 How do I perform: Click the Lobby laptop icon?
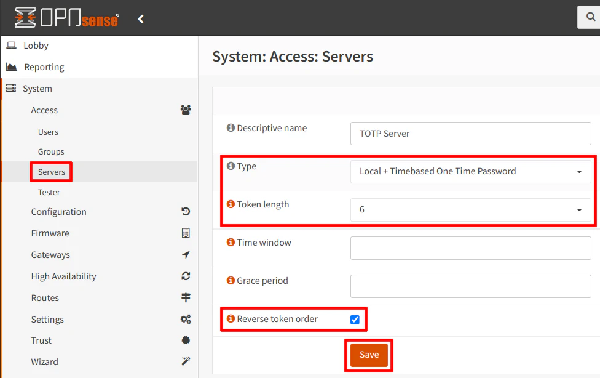12,45
